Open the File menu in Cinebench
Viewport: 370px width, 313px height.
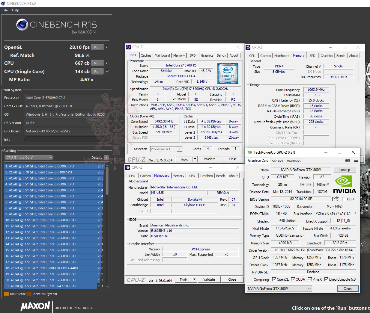[x=5, y=10]
